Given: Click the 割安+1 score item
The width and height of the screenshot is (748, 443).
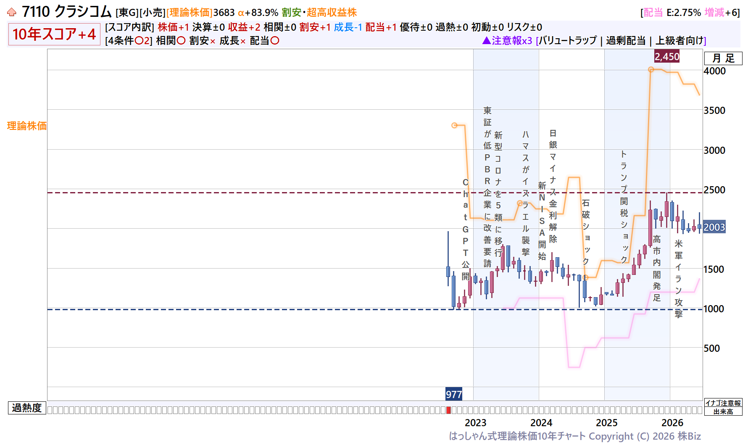Looking at the screenshot, I should [x=315, y=27].
